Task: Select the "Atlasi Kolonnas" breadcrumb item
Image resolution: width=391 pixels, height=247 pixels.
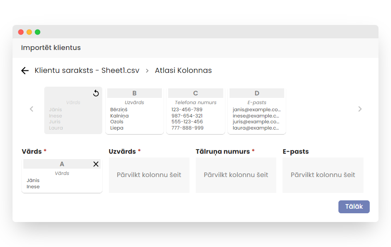Action: [x=183, y=70]
